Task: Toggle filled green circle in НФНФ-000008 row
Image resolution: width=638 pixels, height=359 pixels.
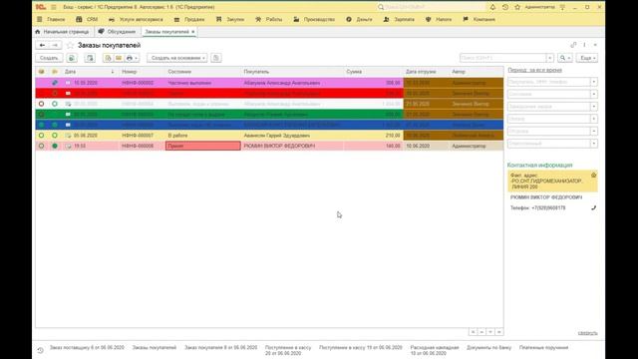Action: click(55, 146)
